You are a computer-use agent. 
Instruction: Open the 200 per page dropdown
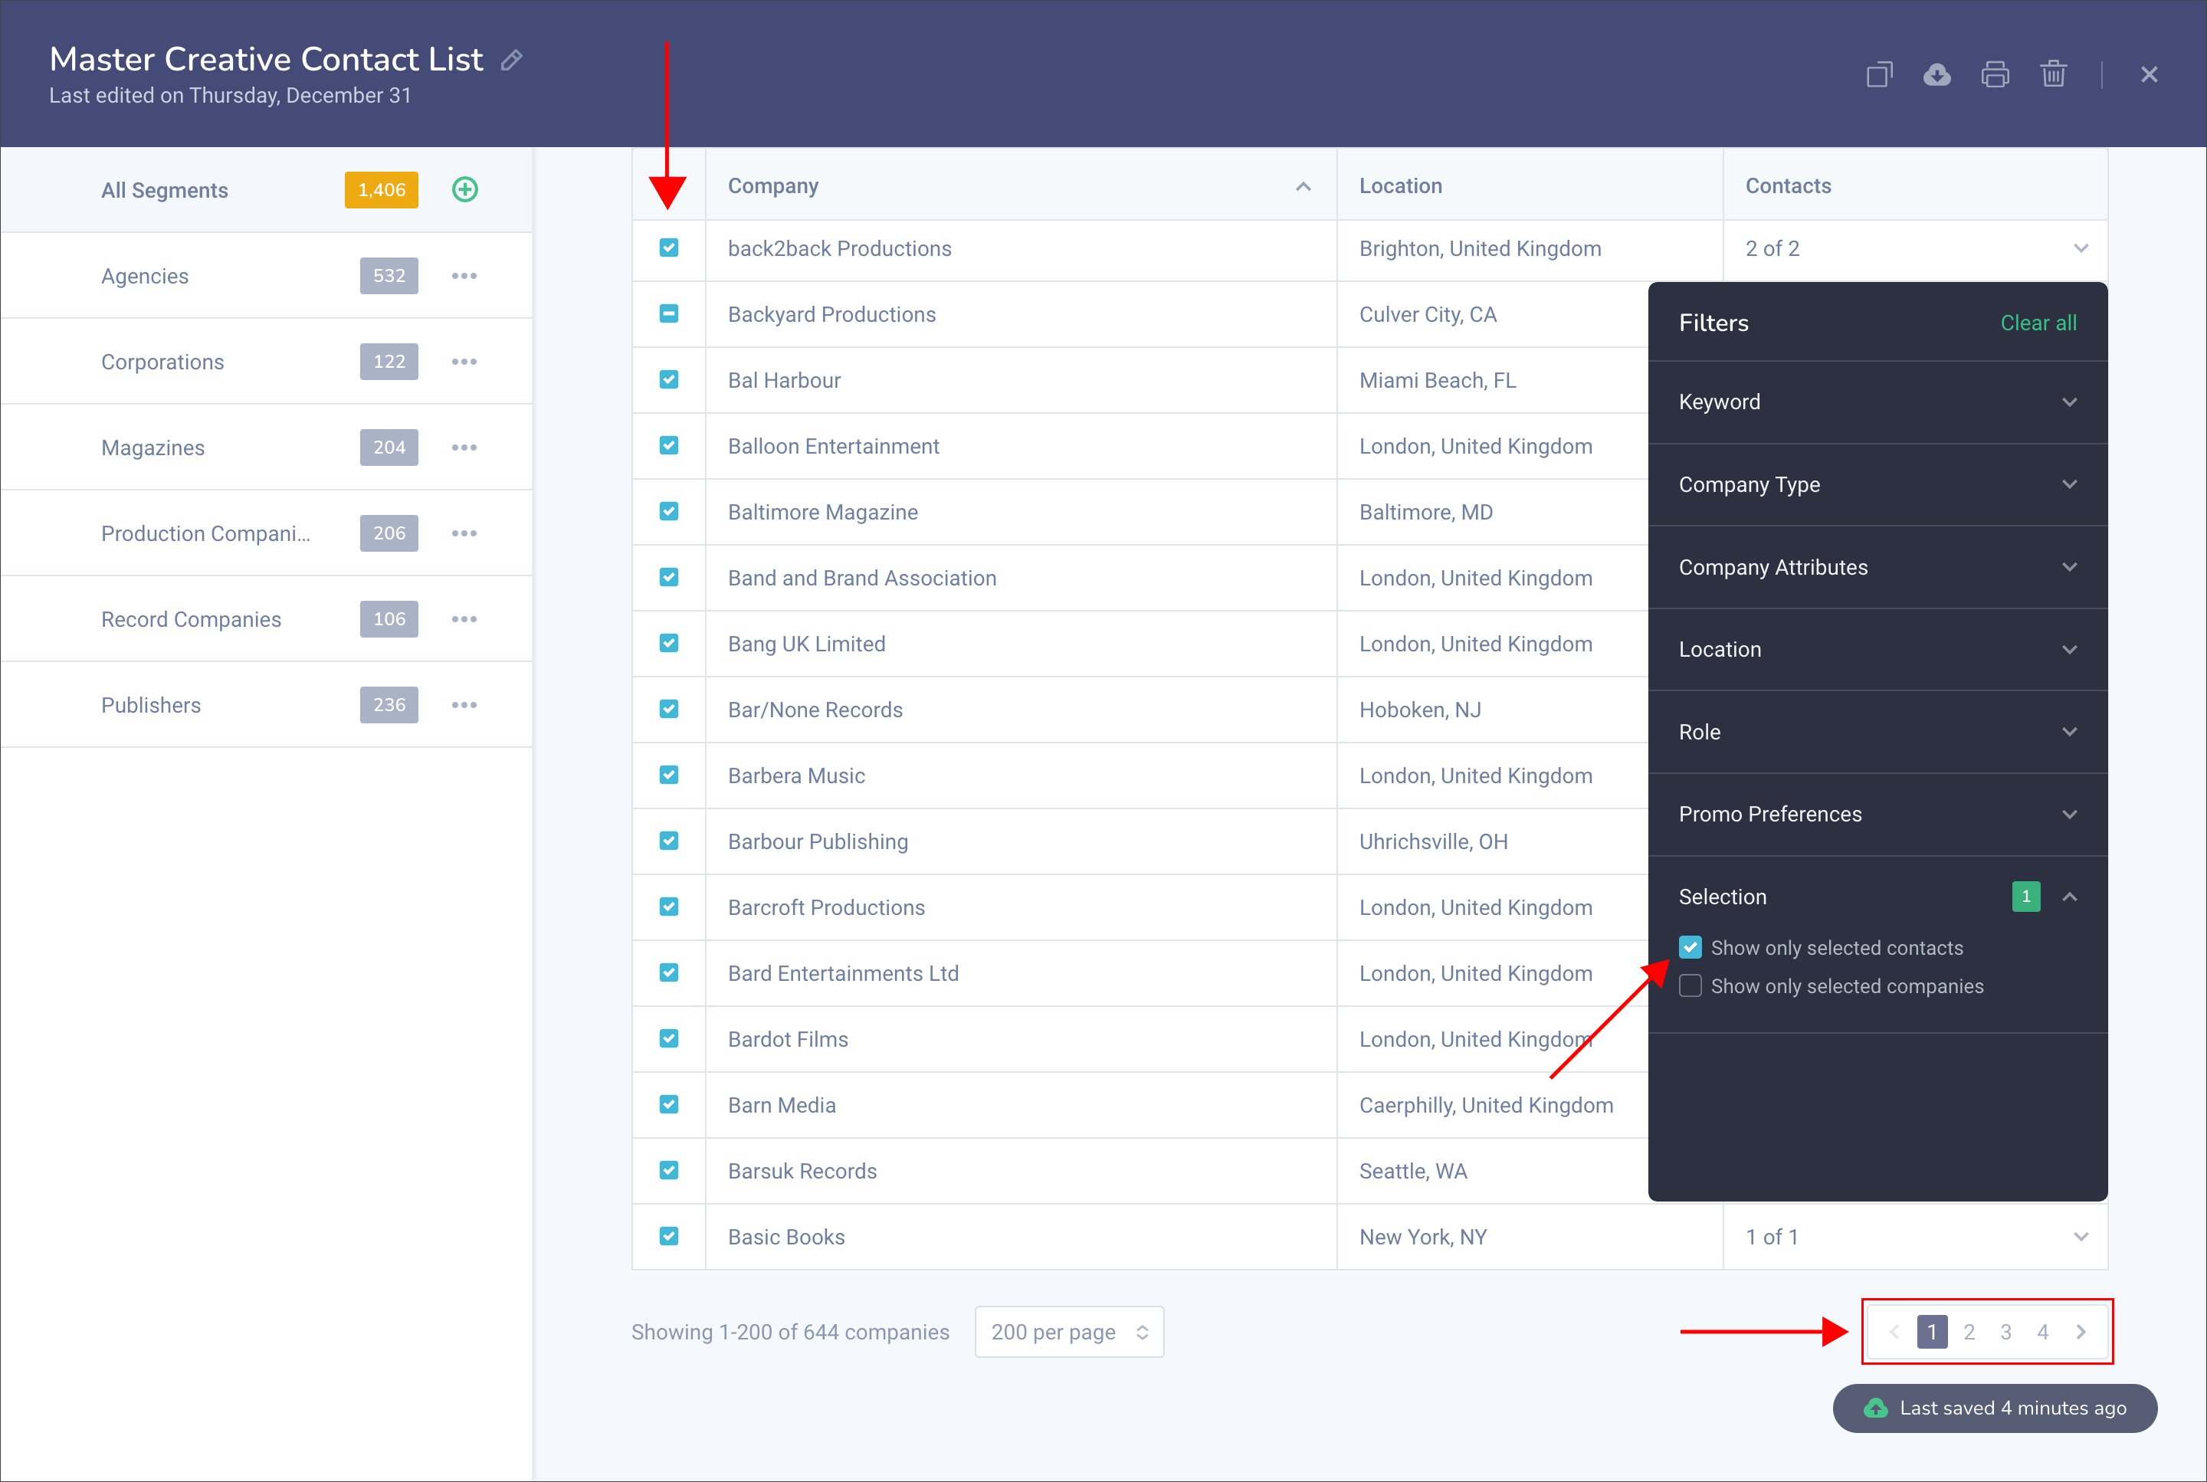(1069, 1332)
